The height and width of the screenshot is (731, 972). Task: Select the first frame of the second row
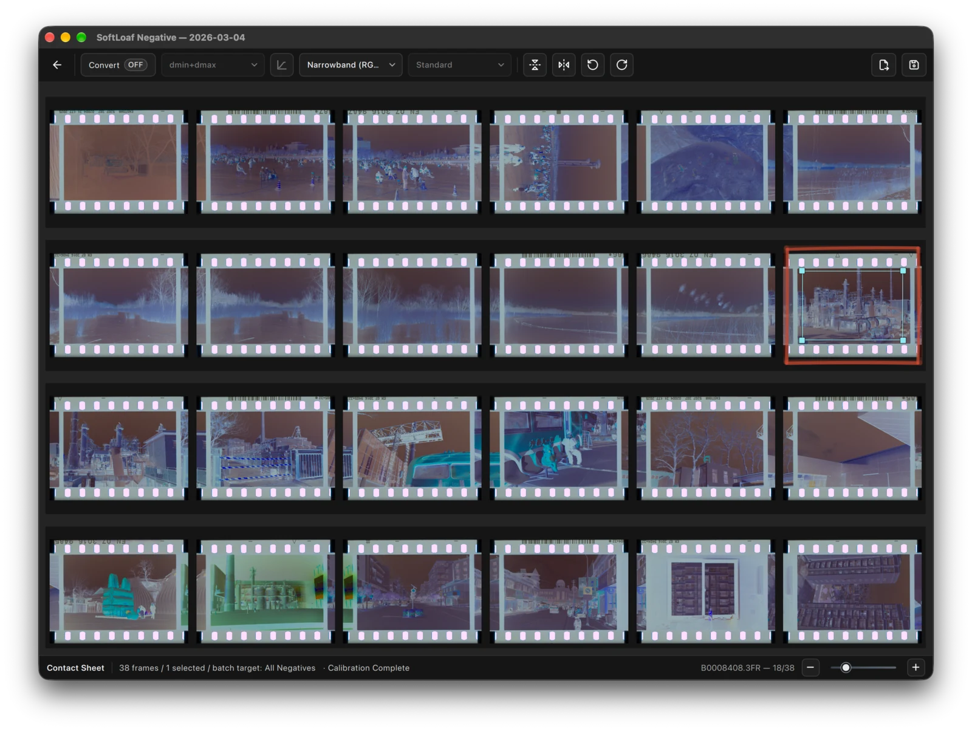tap(119, 305)
